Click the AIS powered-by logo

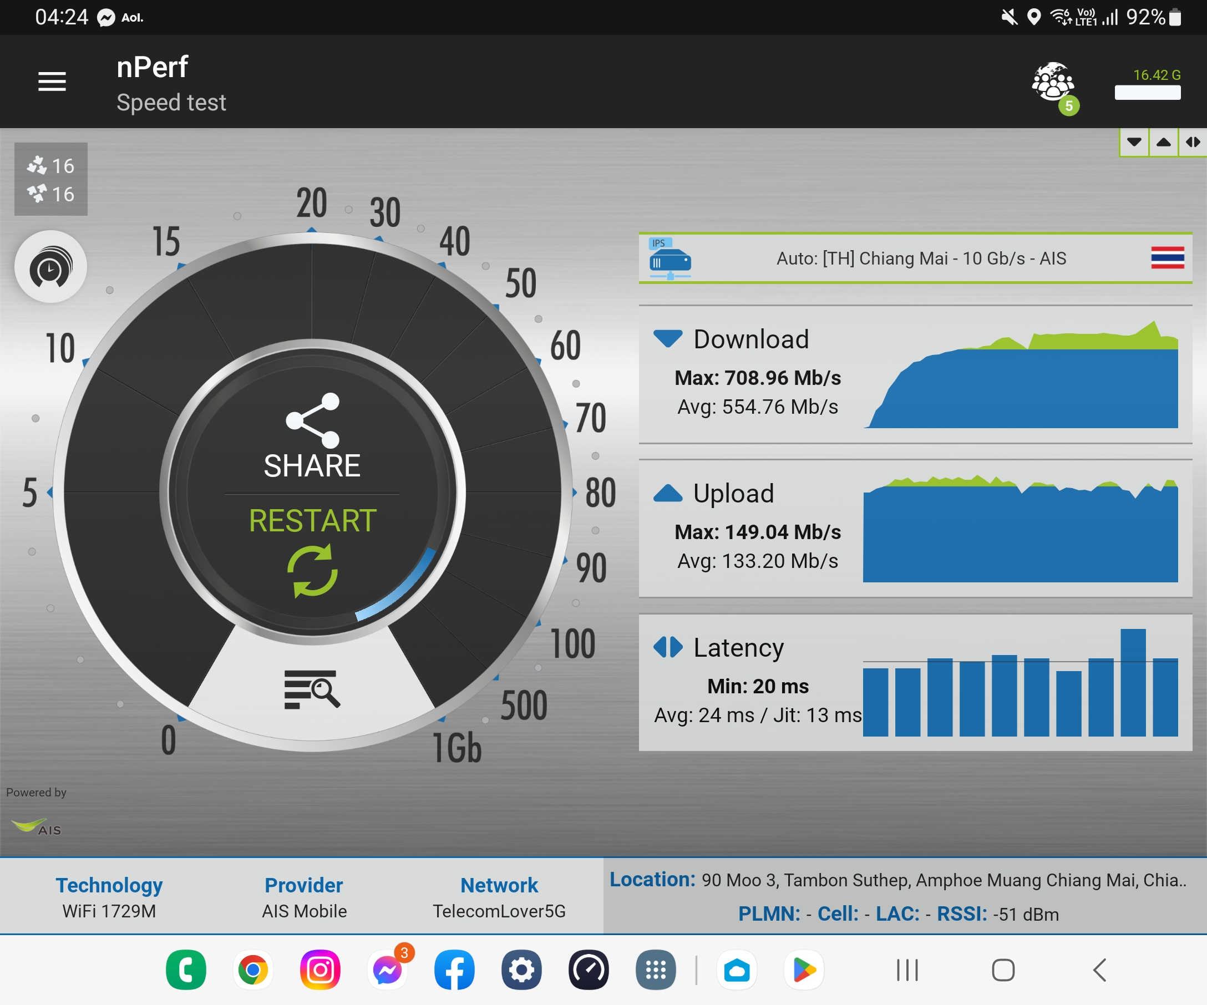(36, 827)
